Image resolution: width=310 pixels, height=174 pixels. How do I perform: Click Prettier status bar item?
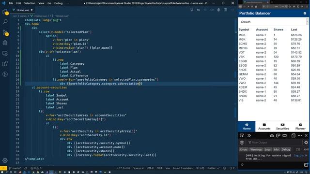tap(213, 168)
